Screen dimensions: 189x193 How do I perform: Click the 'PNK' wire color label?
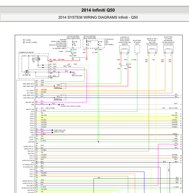(42, 131)
